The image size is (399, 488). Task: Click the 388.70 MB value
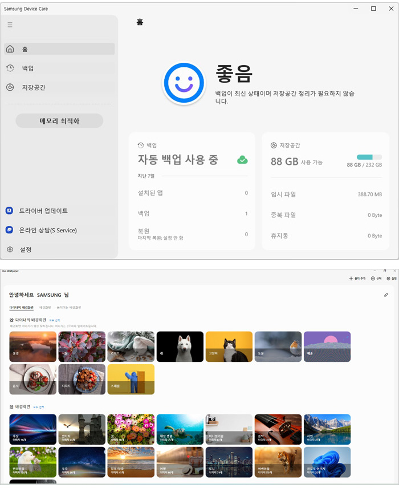[370, 194]
